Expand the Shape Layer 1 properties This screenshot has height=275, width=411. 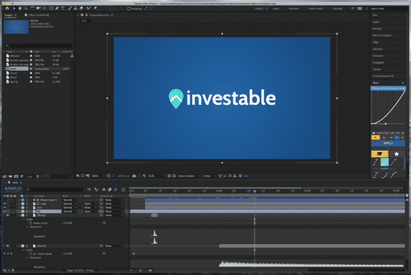(19, 200)
